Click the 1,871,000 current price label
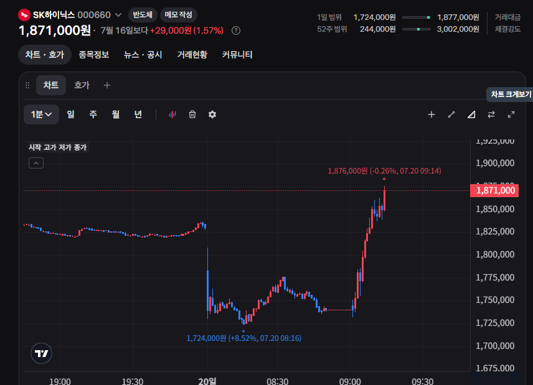The image size is (533, 385). click(x=494, y=190)
